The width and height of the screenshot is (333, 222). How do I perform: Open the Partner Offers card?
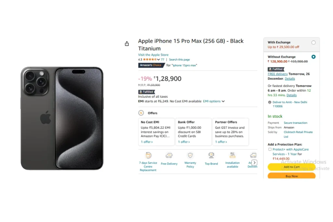click(x=231, y=132)
